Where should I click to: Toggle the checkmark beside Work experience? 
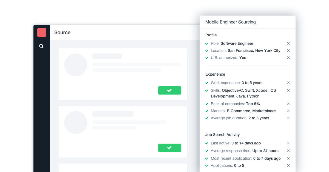point(207,83)
